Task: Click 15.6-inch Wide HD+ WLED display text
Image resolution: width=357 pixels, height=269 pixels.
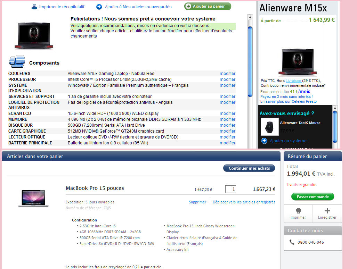Action: (x=113, y=114)
